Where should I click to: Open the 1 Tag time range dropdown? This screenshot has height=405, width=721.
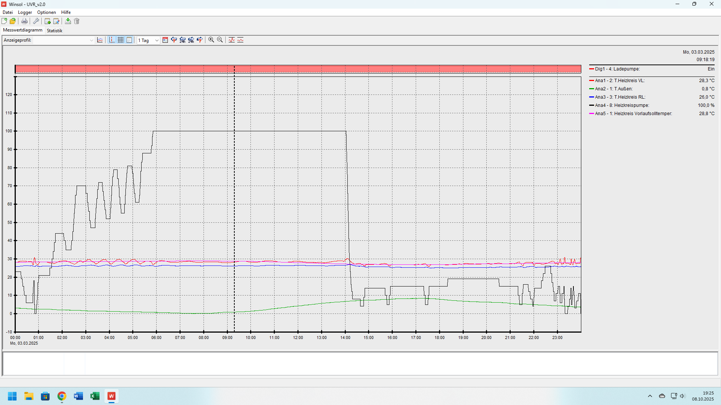157,40
